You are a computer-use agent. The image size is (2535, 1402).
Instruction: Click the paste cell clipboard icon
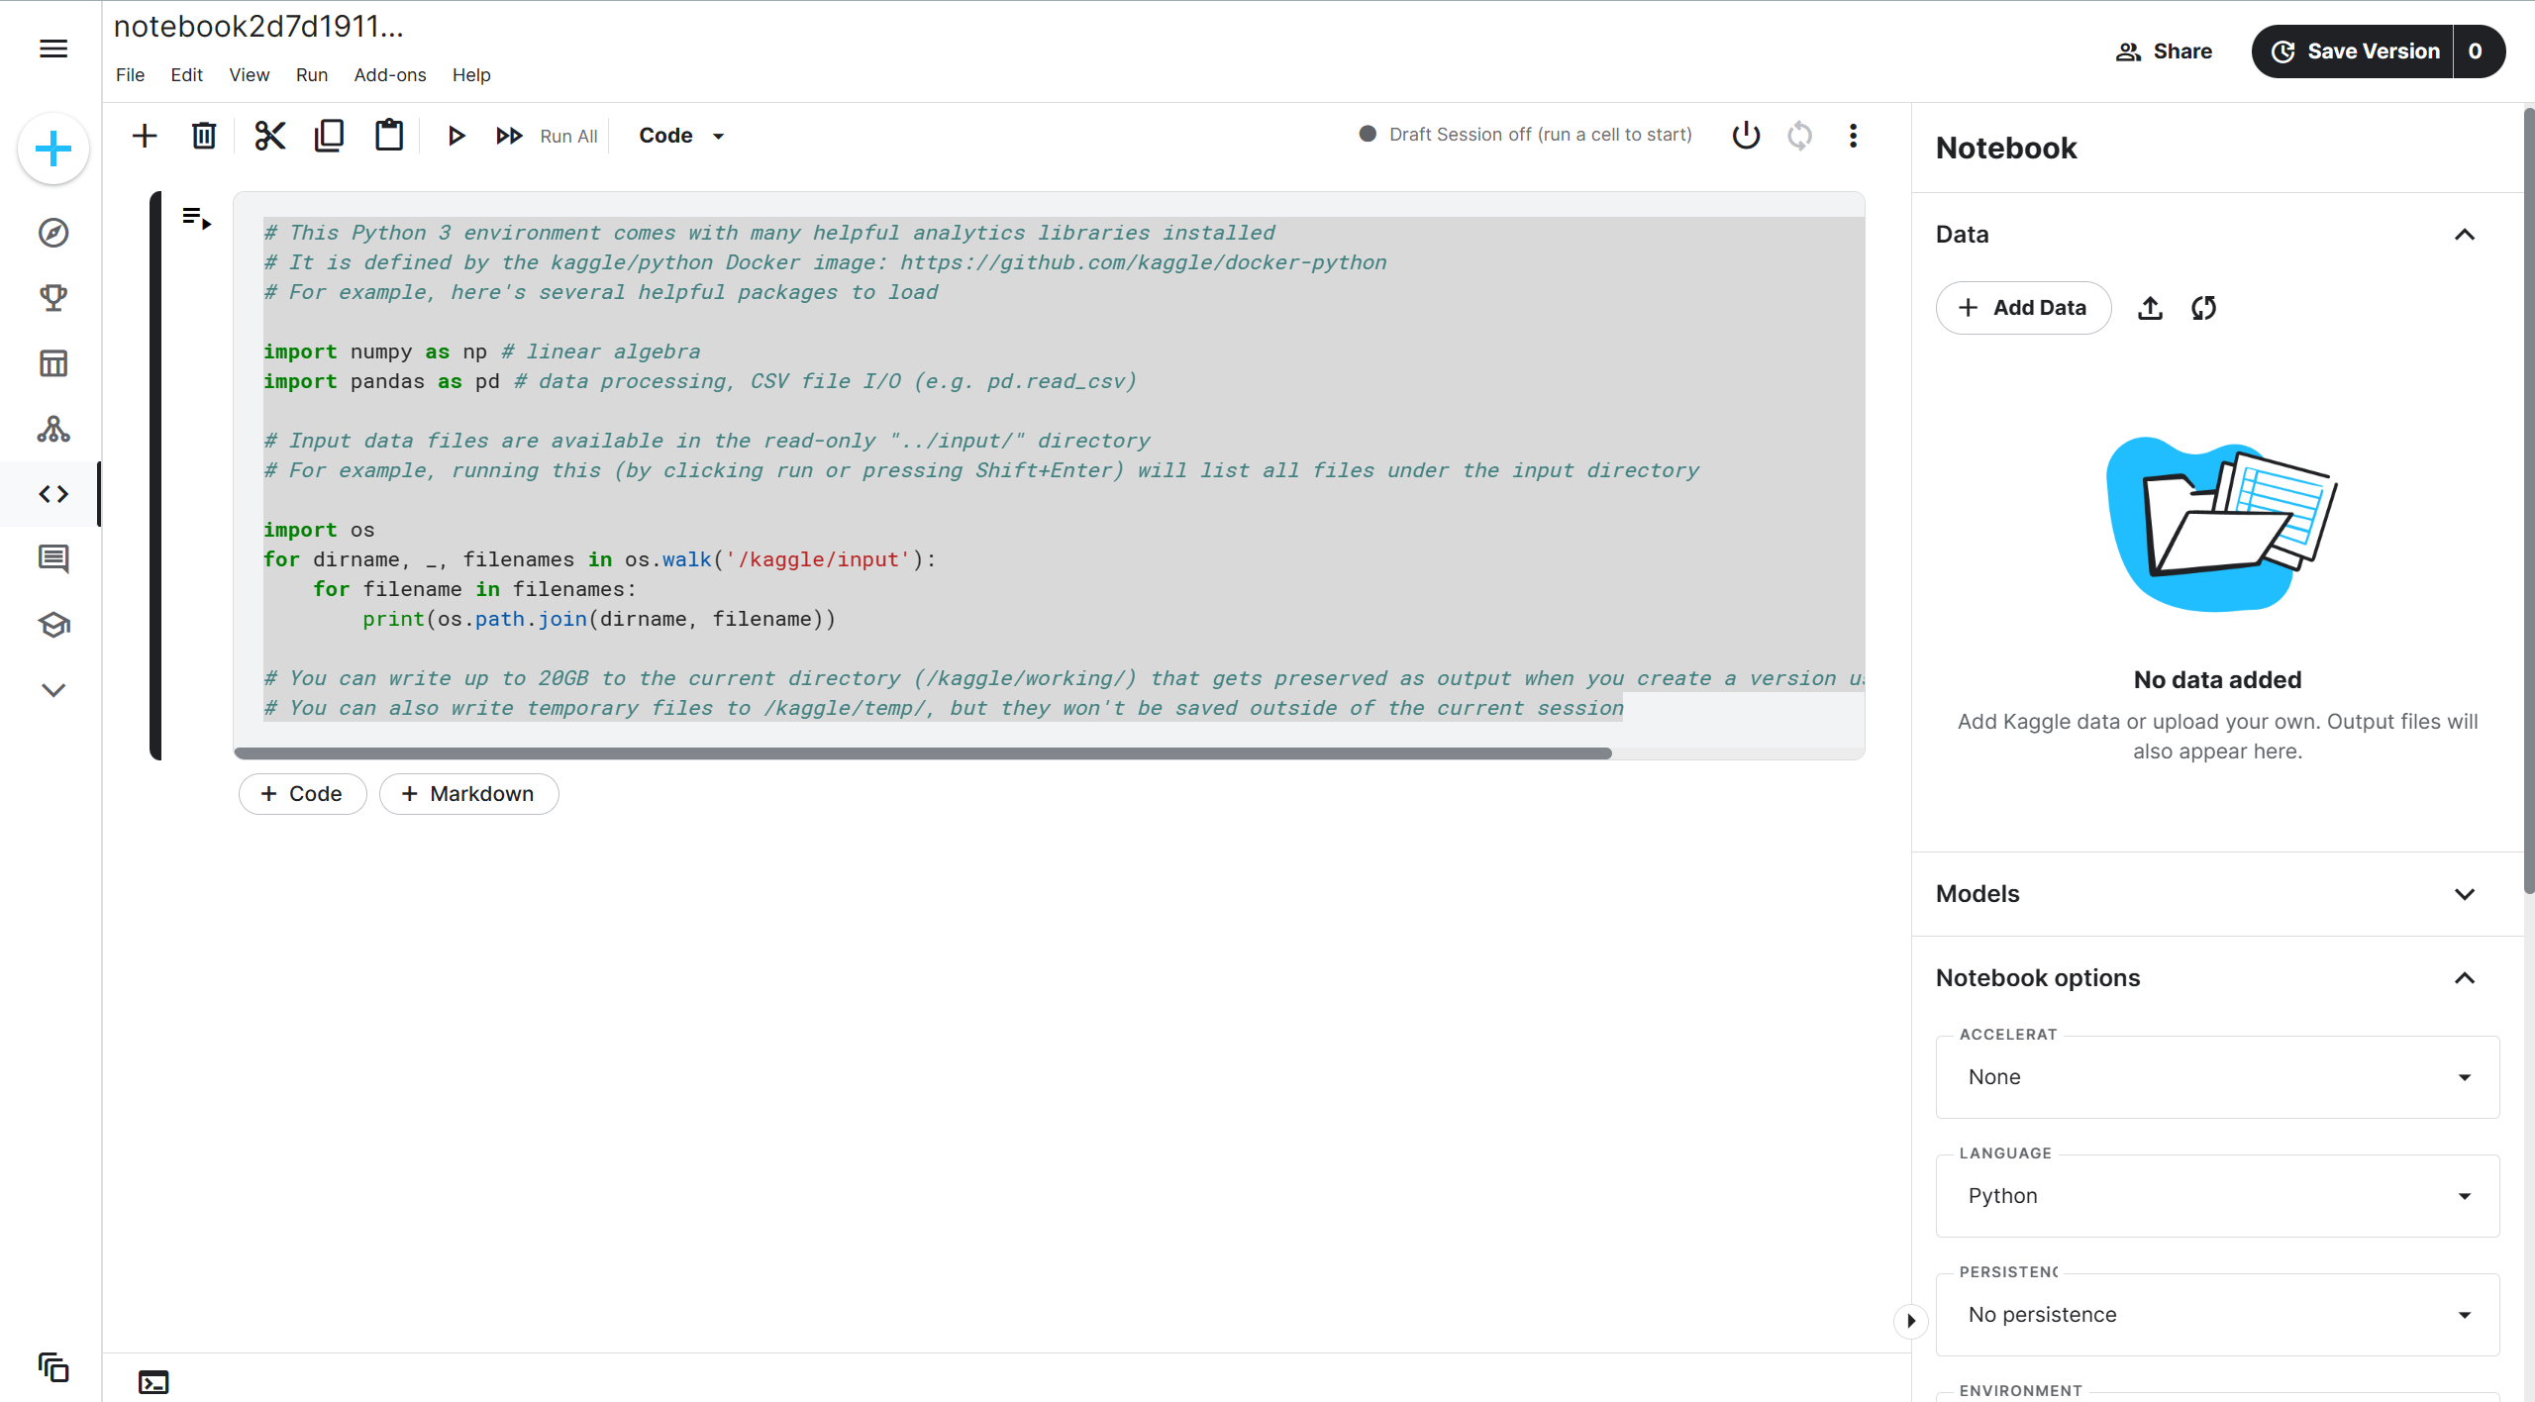tap(389, 136)
